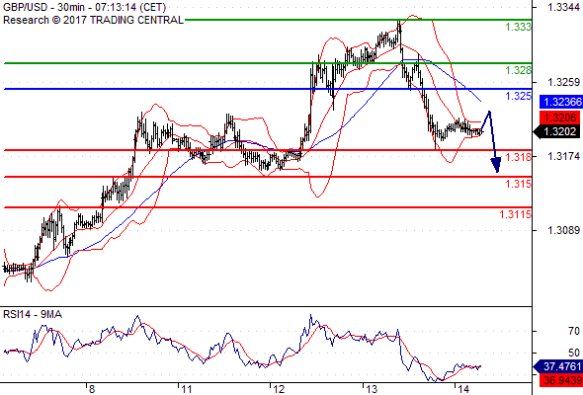Viewport: 583px width, 395px height.
Task: Click date marker 14 on time axis
Action: tap(463, 389)
